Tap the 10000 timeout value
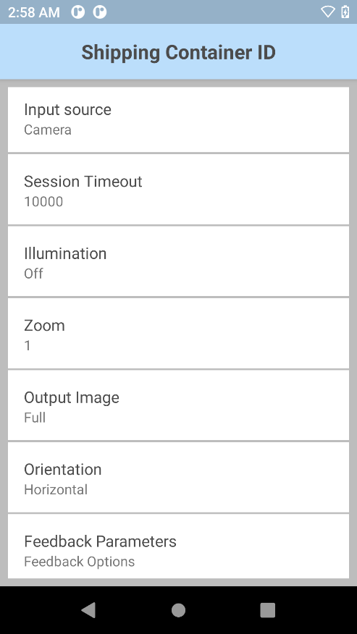357x634 pixels. [x=43, y=201]
